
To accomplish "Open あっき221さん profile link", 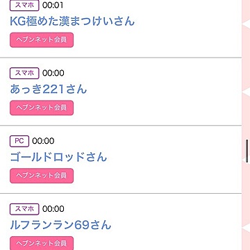I will (x=48, y=90).
